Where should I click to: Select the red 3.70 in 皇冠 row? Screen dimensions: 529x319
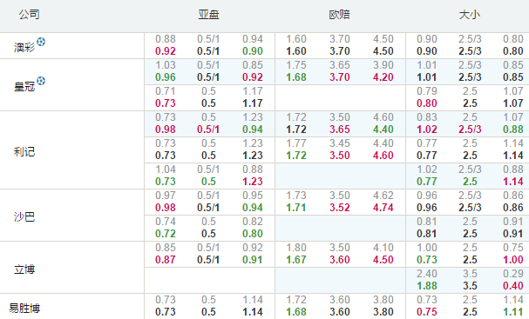(340, 77)
